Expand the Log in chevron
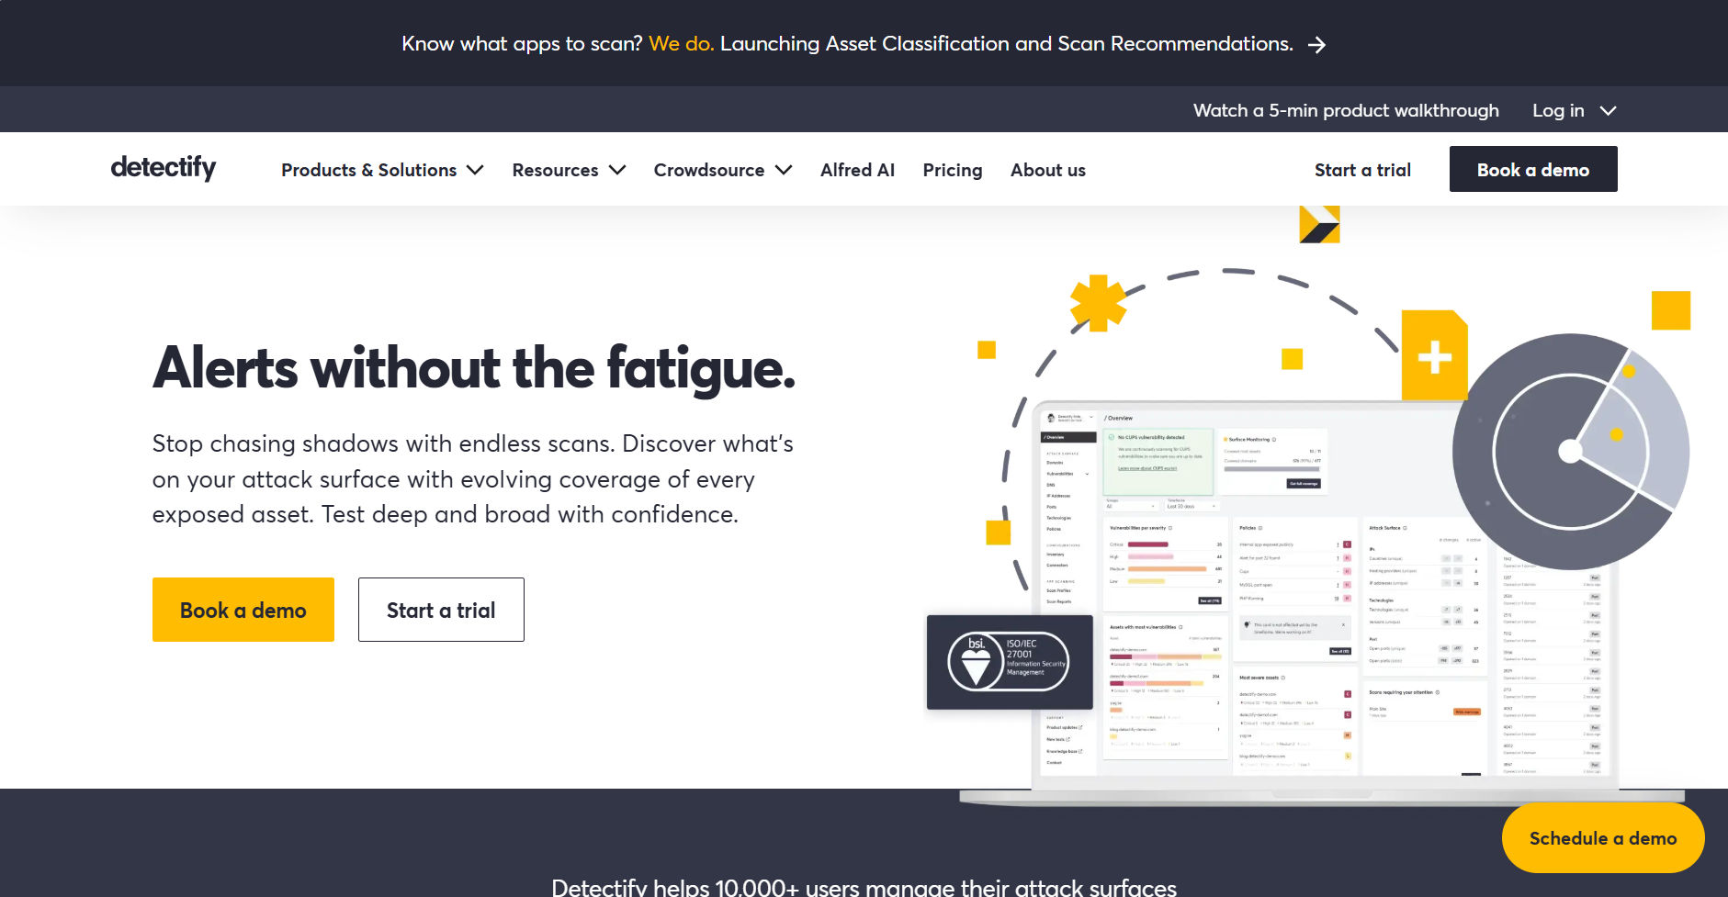Image resolution: width=1728 pixels, height=897 pixels. click(1608, 110)
